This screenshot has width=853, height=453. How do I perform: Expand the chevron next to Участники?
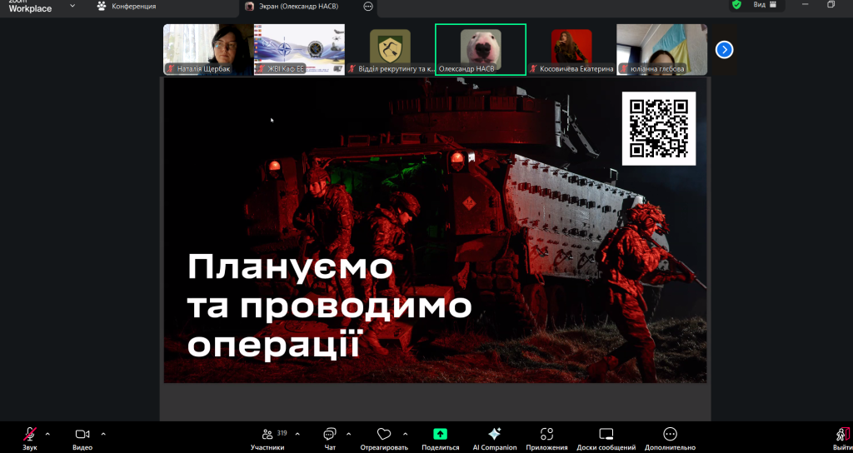[297, 434]
